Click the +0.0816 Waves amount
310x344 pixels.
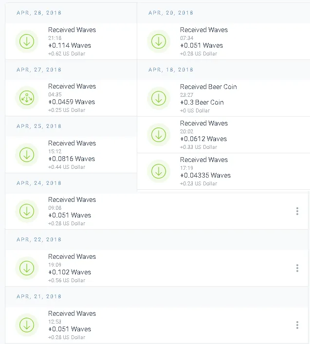pyautogui.click(x=72, y=159)
